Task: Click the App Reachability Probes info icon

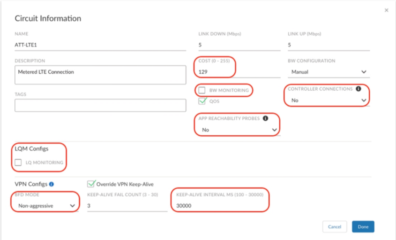Action: (x=265, y=118)
